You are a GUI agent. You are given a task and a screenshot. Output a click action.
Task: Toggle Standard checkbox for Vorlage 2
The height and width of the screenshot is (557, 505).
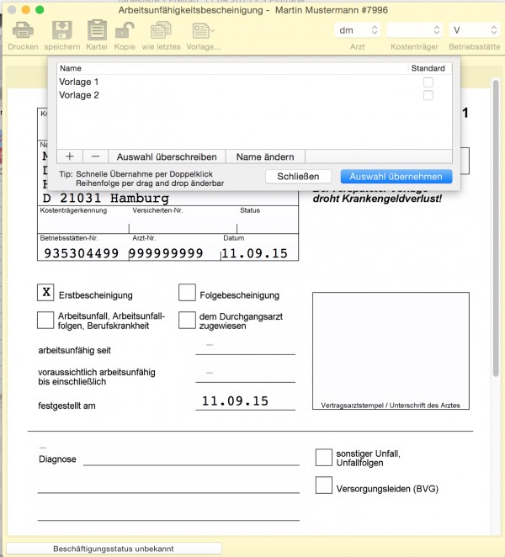[428, 95]
